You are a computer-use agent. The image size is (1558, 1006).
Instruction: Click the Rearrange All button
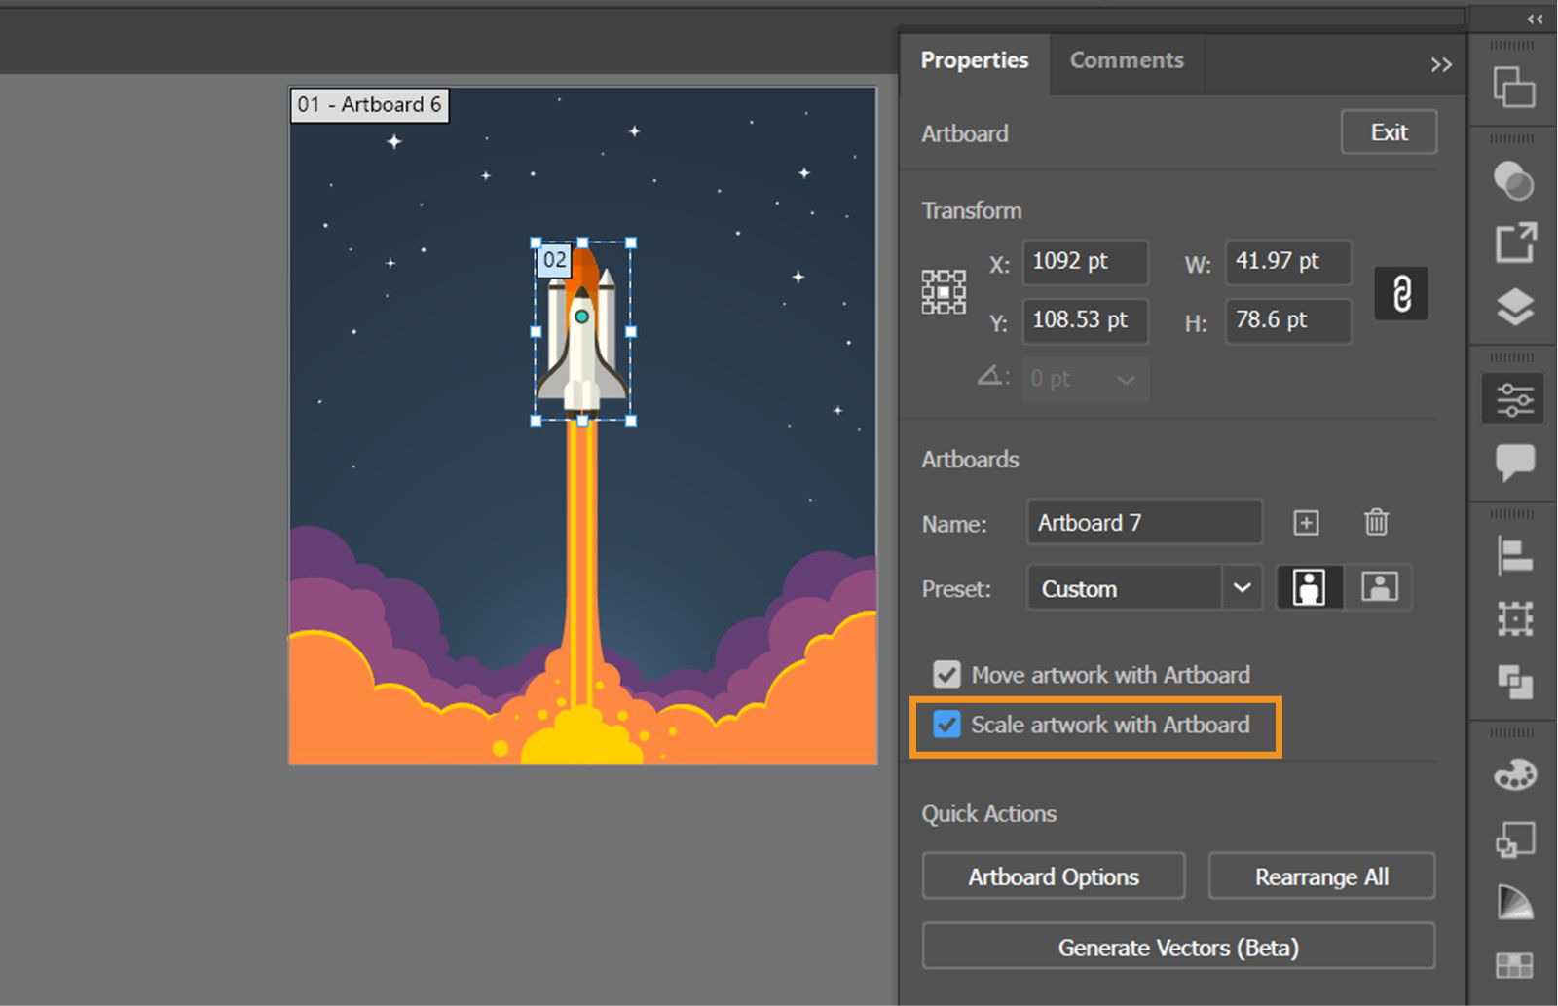[1321, 876]
